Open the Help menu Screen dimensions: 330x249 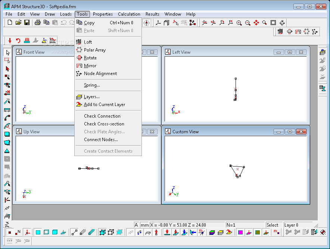tap(191, 14)
